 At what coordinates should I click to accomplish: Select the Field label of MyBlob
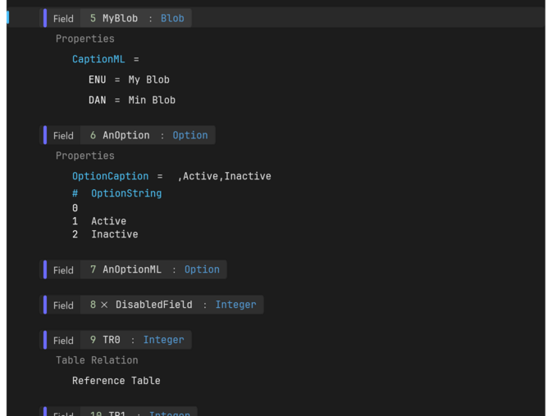(63, 19)
